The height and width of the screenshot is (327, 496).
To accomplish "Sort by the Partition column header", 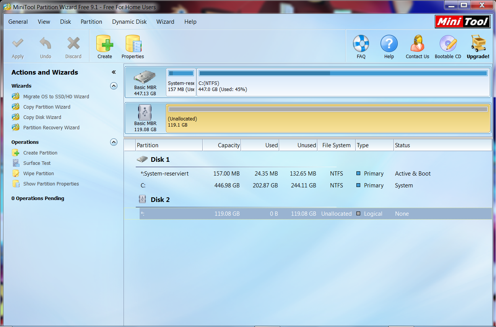I will (x=169, y=145).
